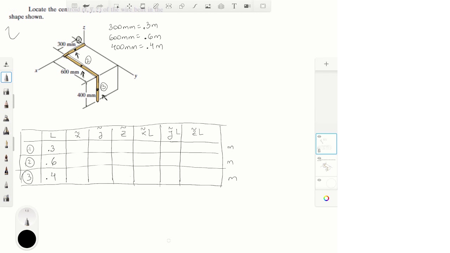Image resolution: width=450 pixels, height=253 pixels.
Task: Hide the top selected layer
Action: click(319, 137)
